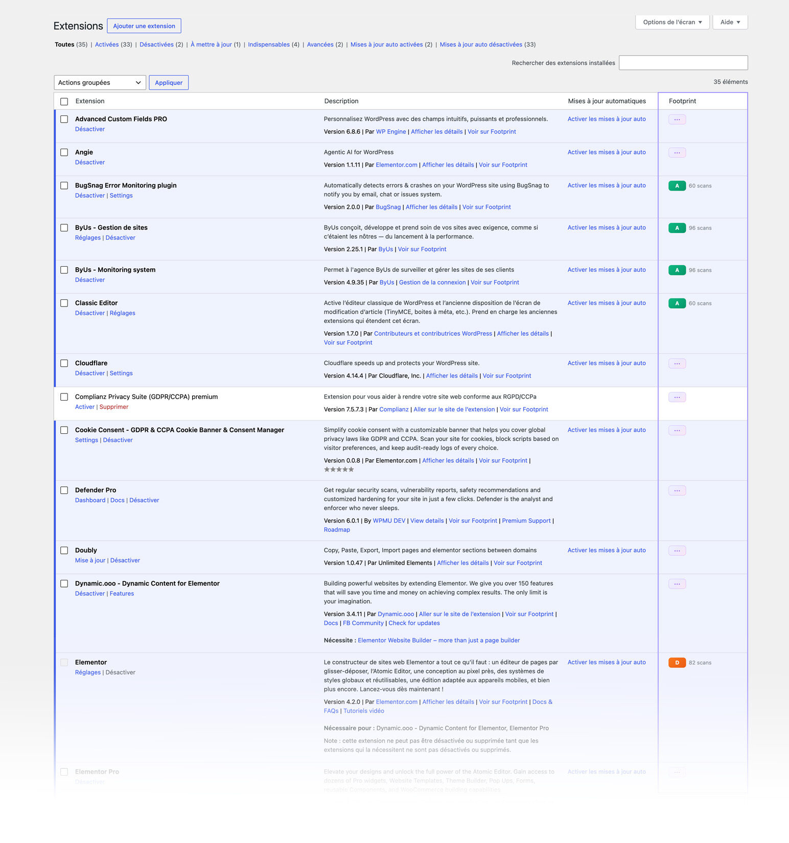Deactivate the Angie extension

(x=90, y=162)
